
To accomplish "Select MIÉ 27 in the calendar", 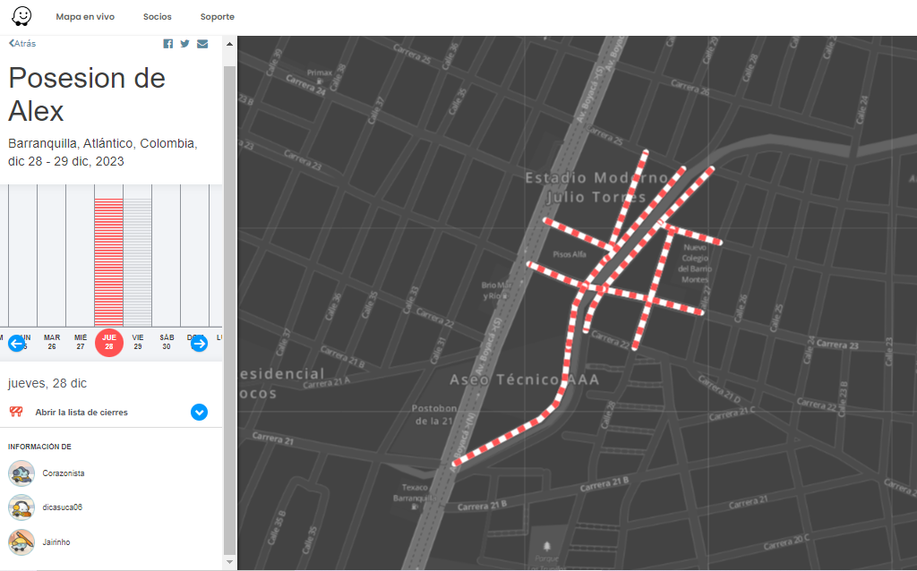I will click(x=80, y=342).
